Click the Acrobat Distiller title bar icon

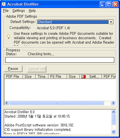[x=4, y=4]
